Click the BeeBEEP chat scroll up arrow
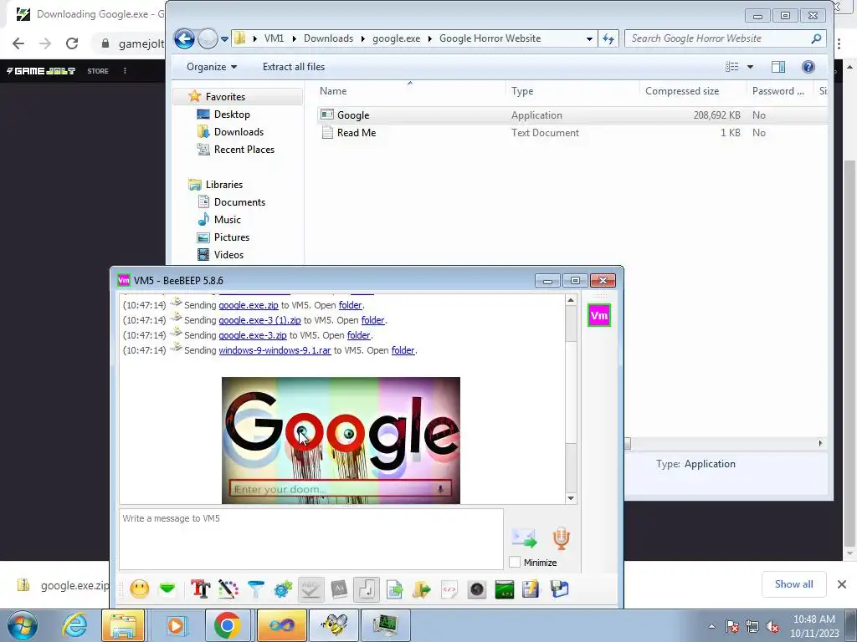This screenshot has width=857, height=642. pyautogui.click(x=571, y=300)
